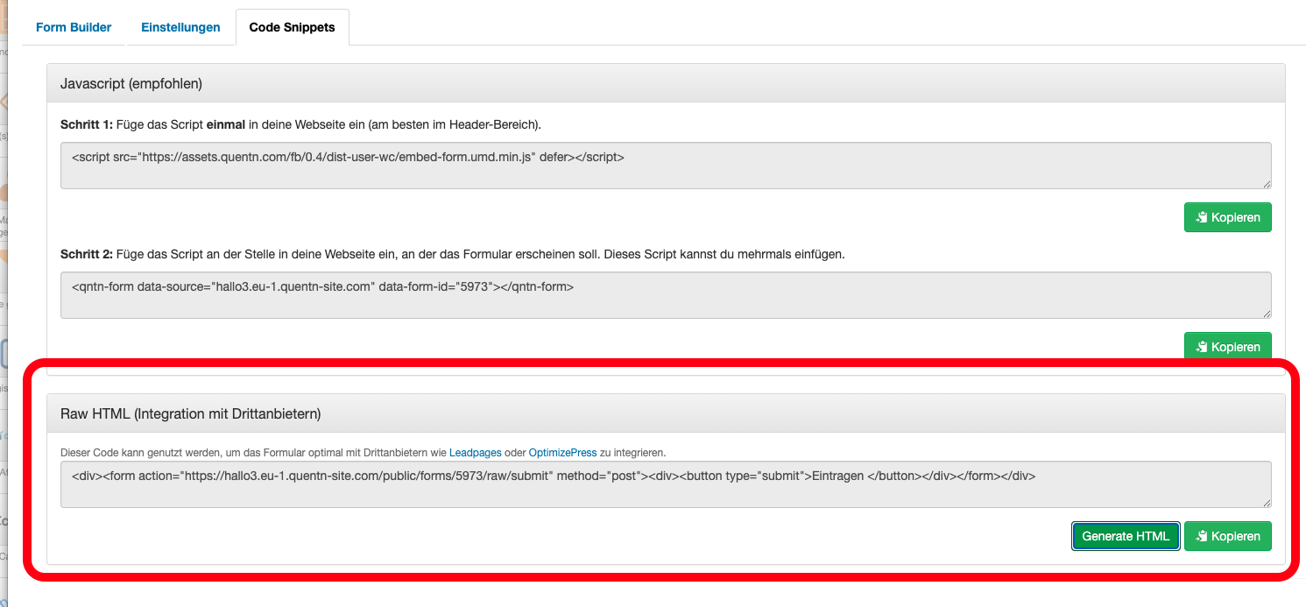The width and height of the screenshot is (1306, 607).
Task: Click the Schritt 1 instruction text
Action: click(300, 124)
